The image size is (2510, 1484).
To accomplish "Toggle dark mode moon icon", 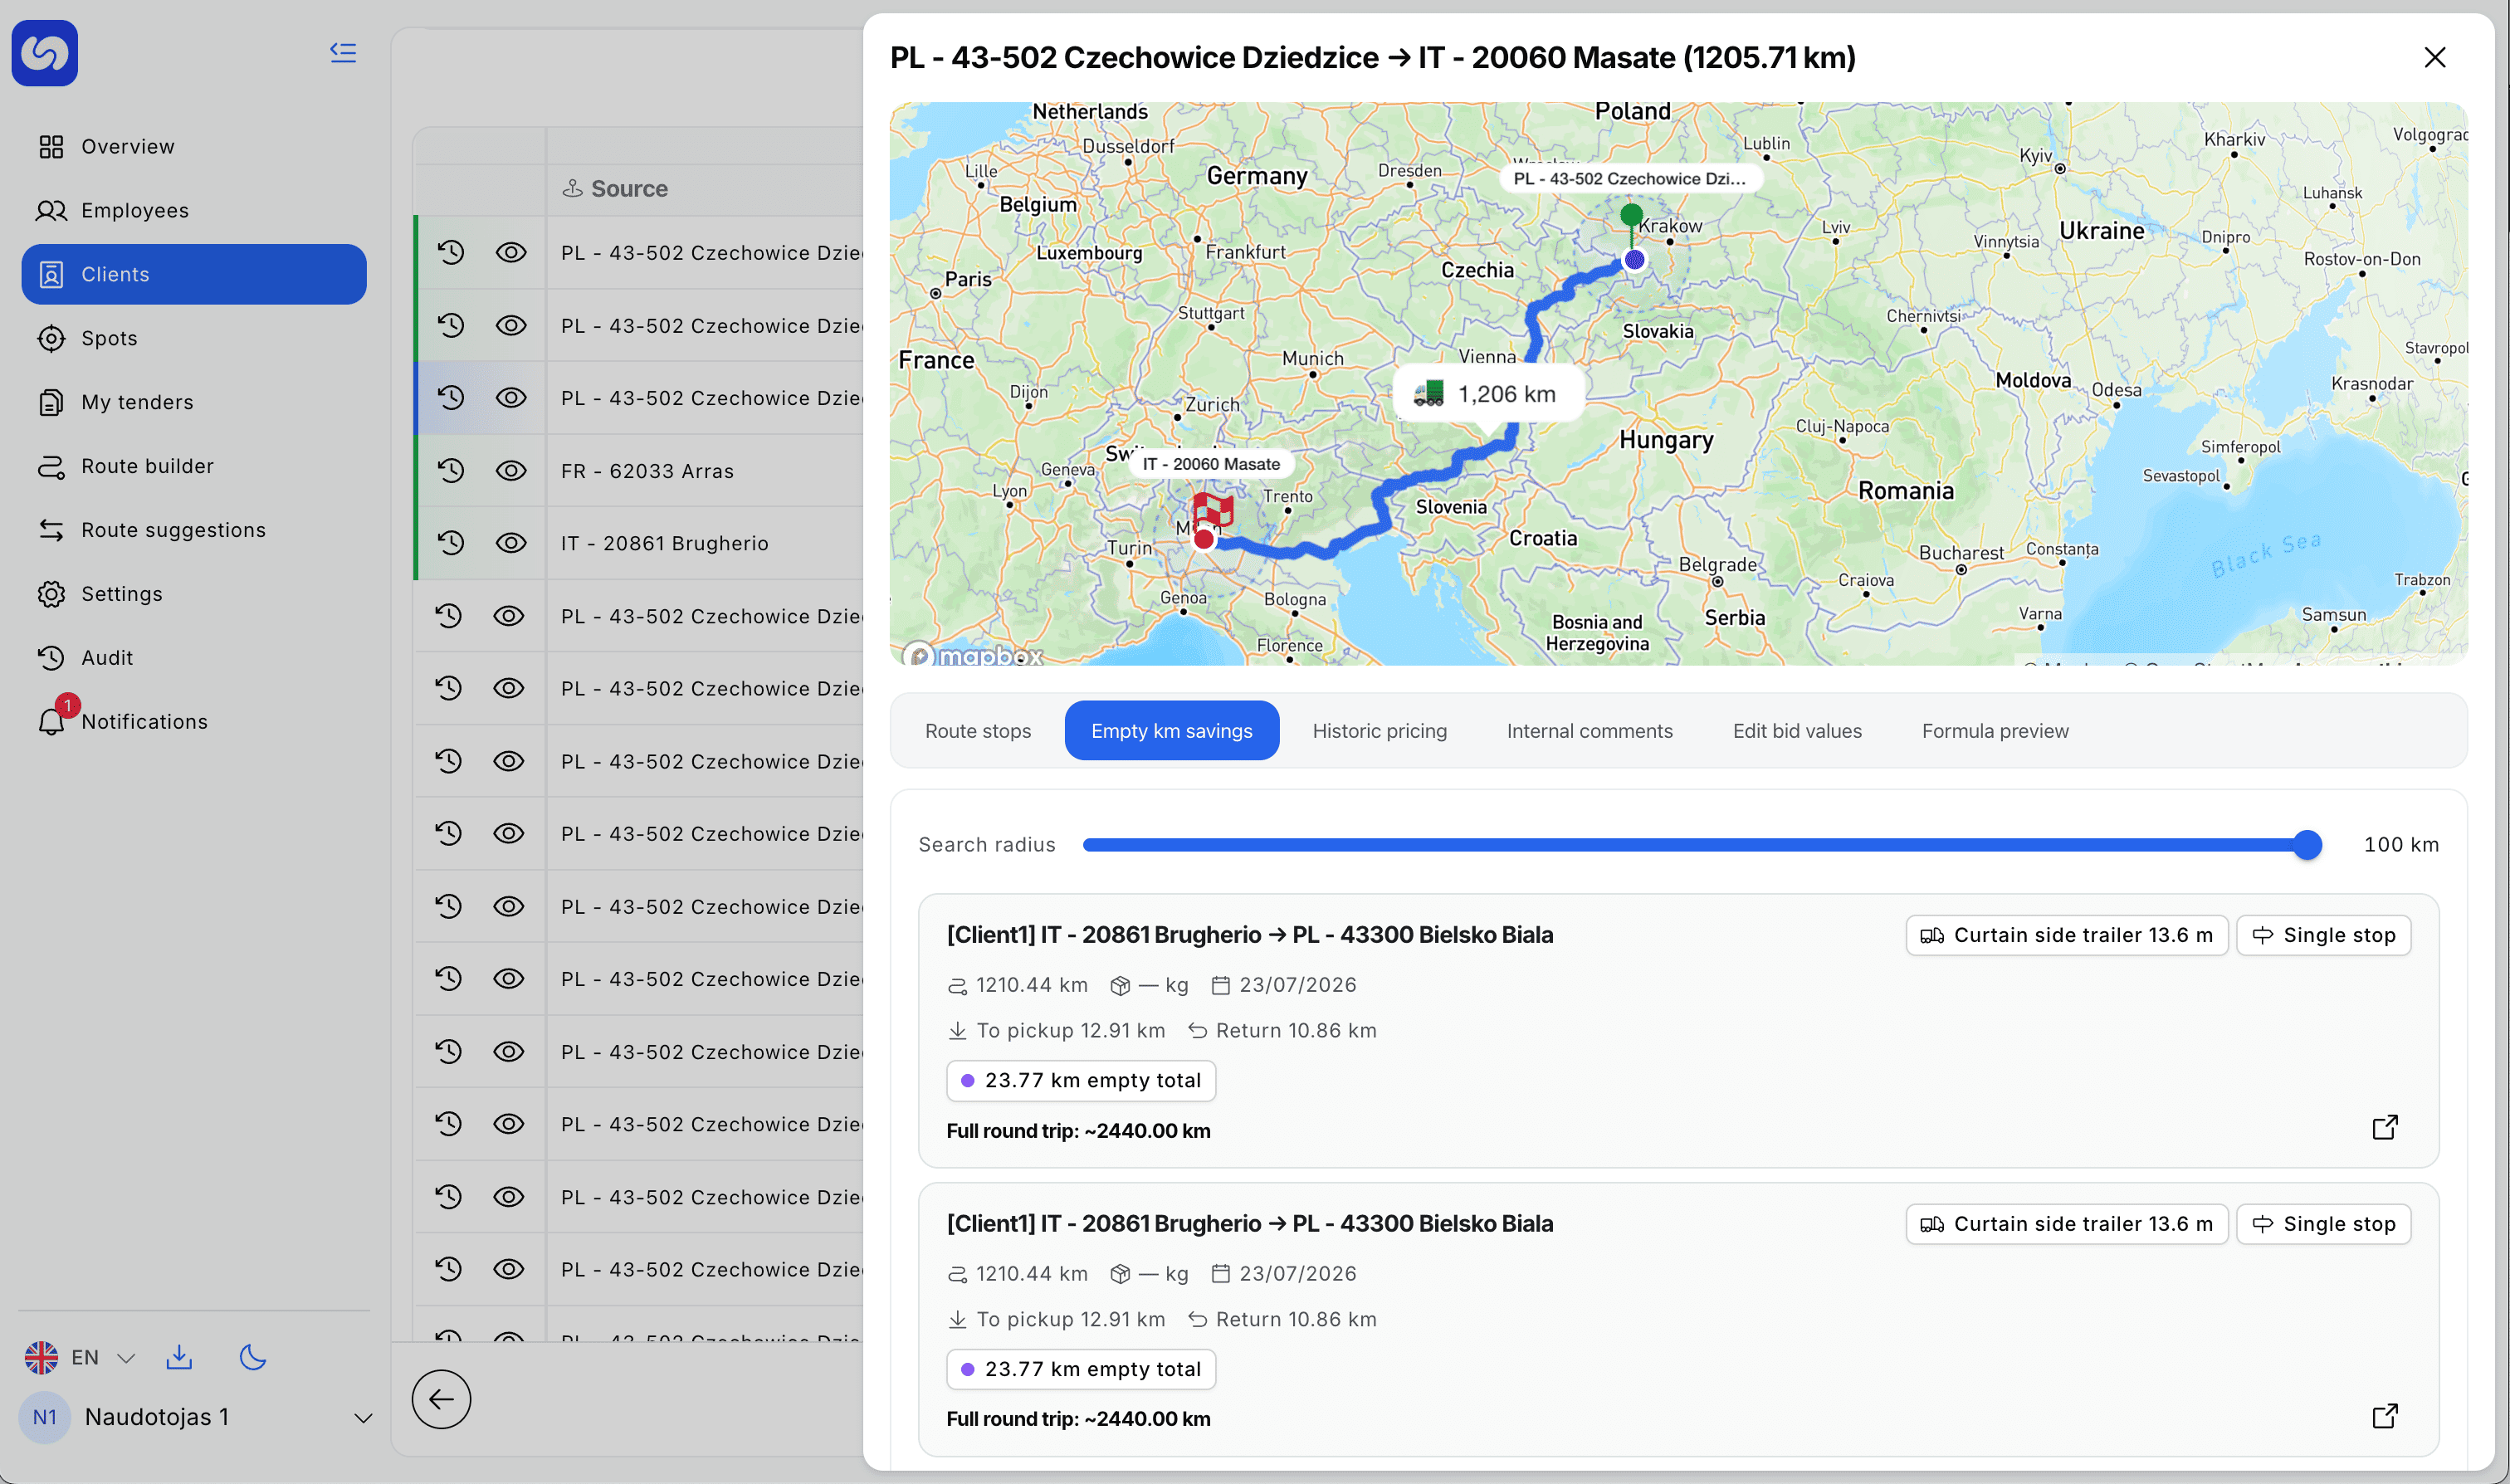I will [253, 1357].
